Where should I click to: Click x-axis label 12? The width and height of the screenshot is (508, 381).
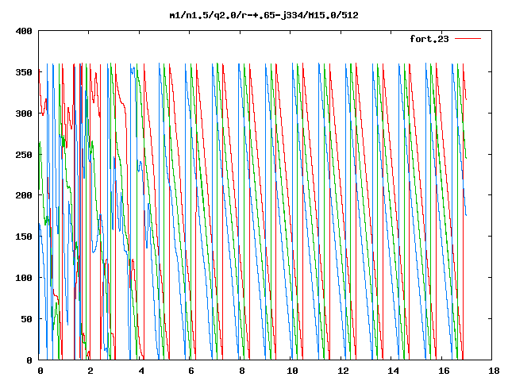pos(343,371)
